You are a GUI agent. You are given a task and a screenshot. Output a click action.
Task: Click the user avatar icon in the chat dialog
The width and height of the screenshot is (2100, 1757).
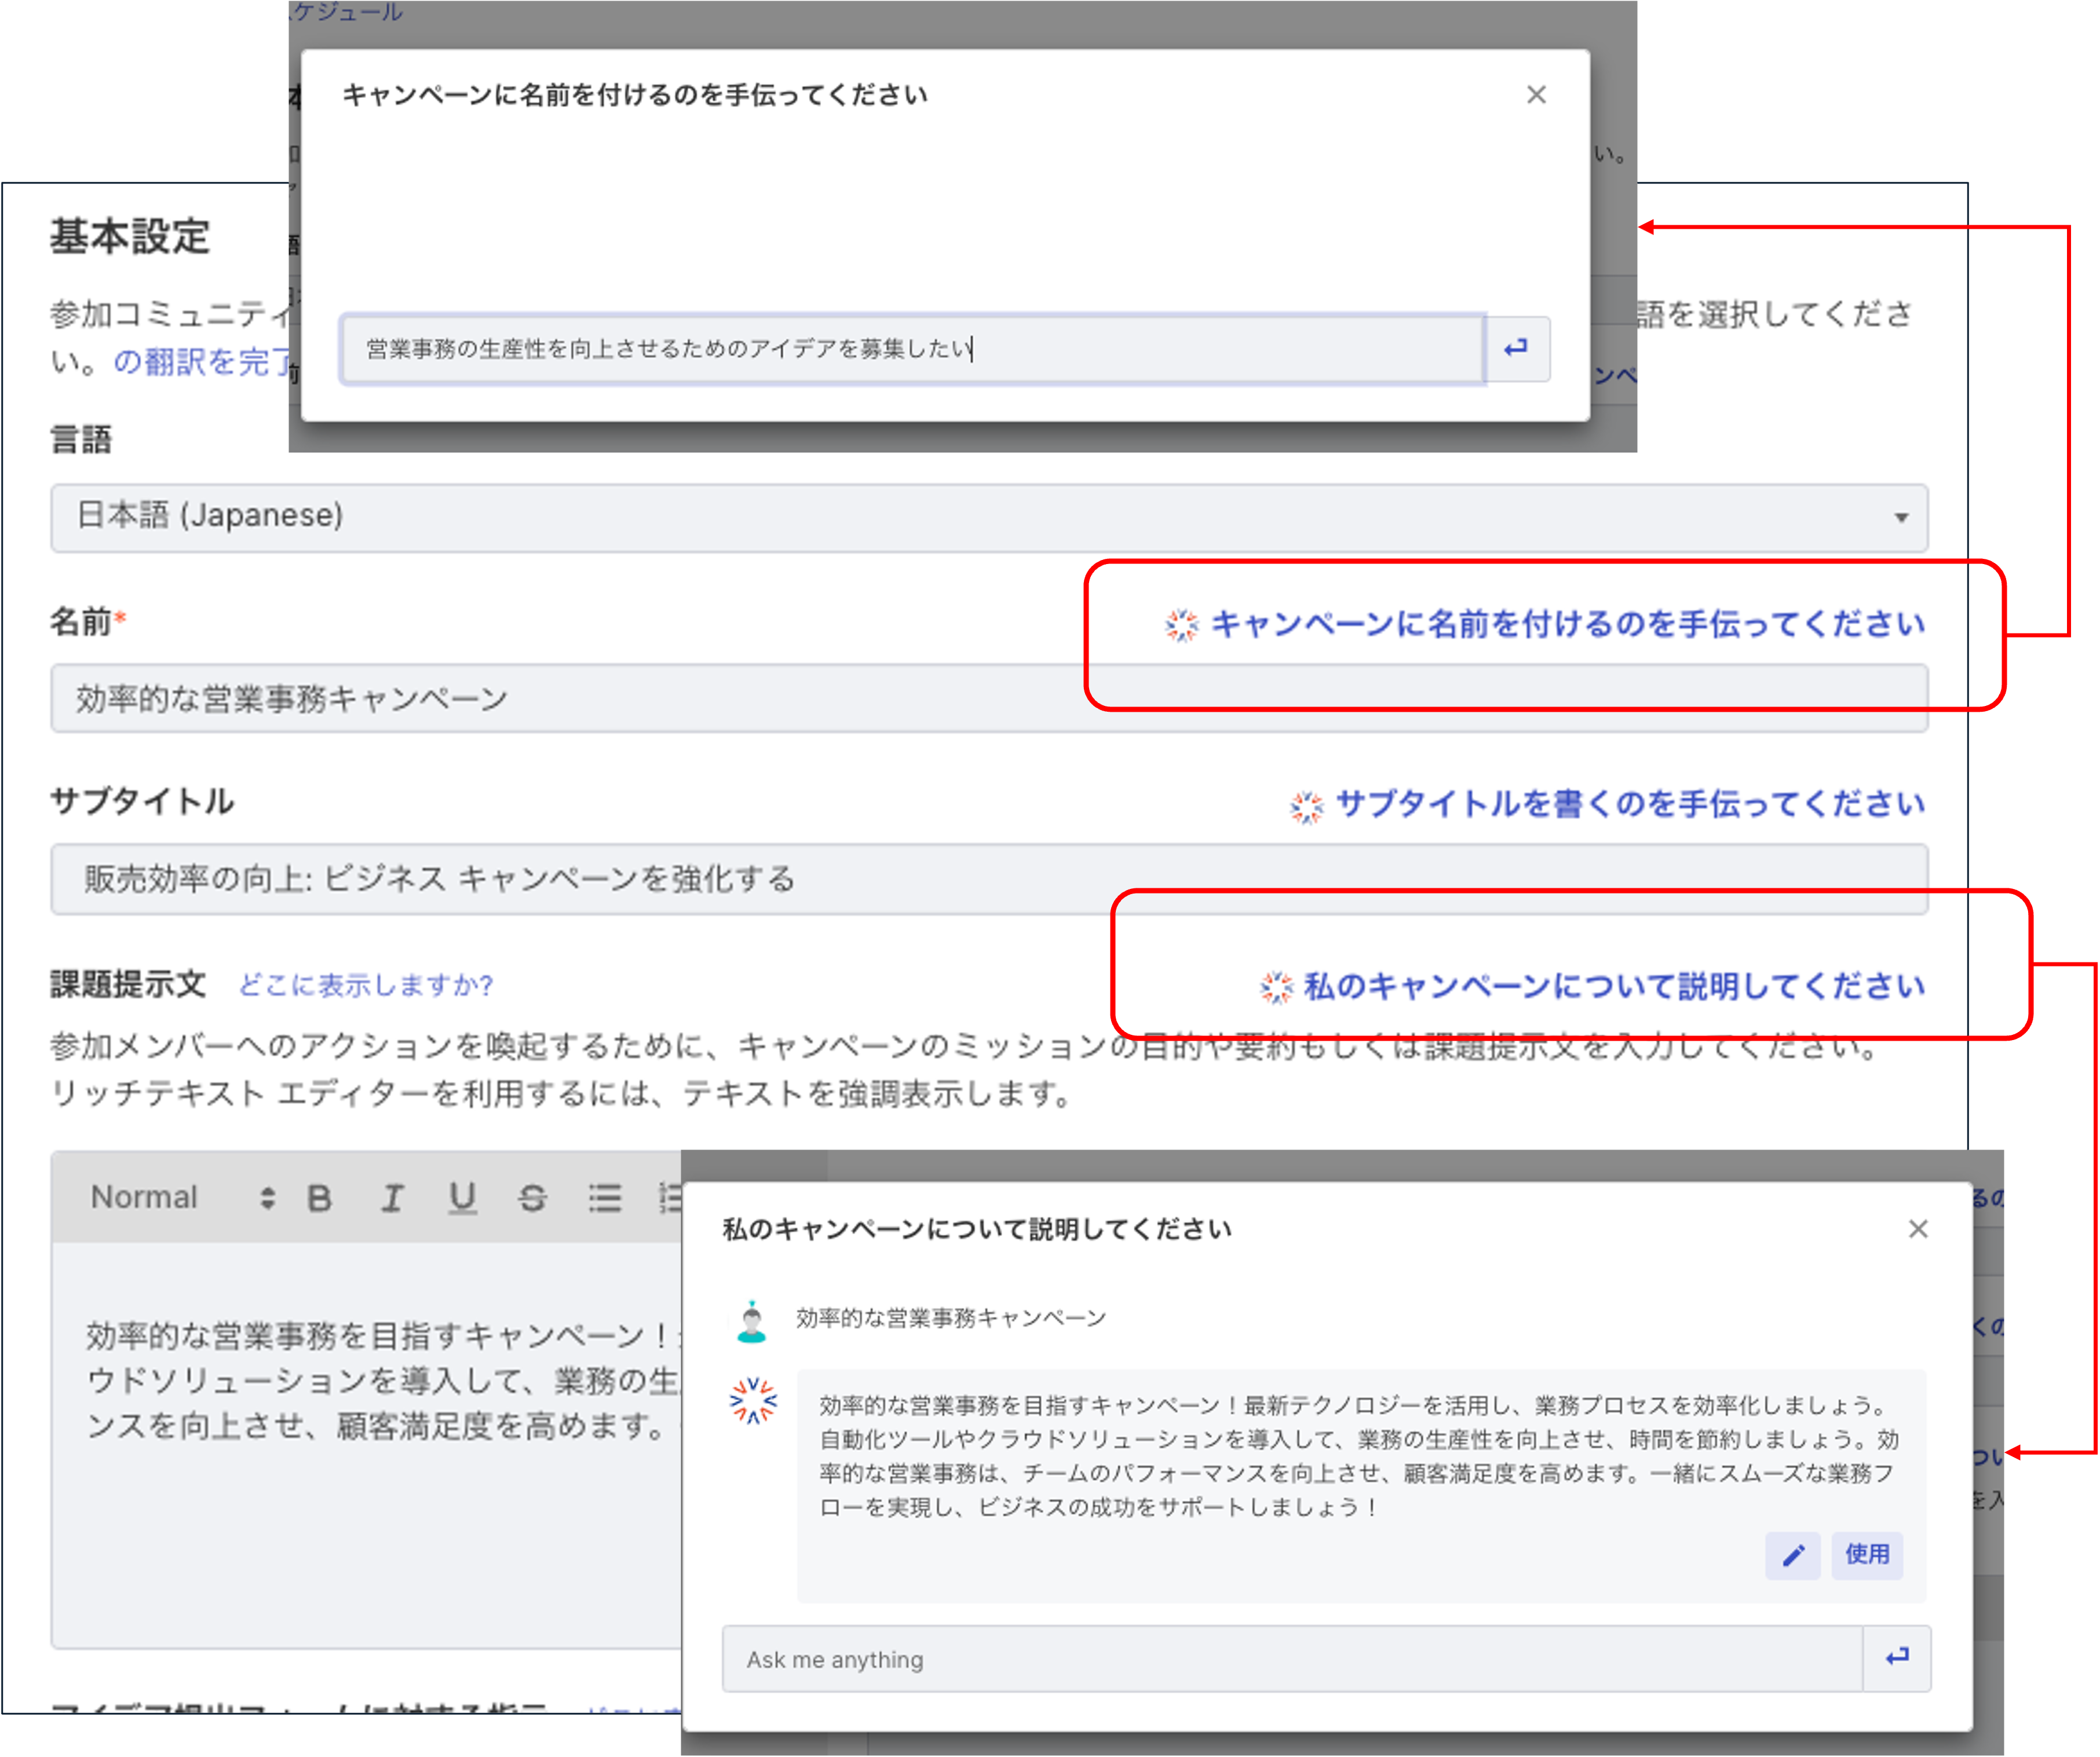click(x=751, y=1322)
